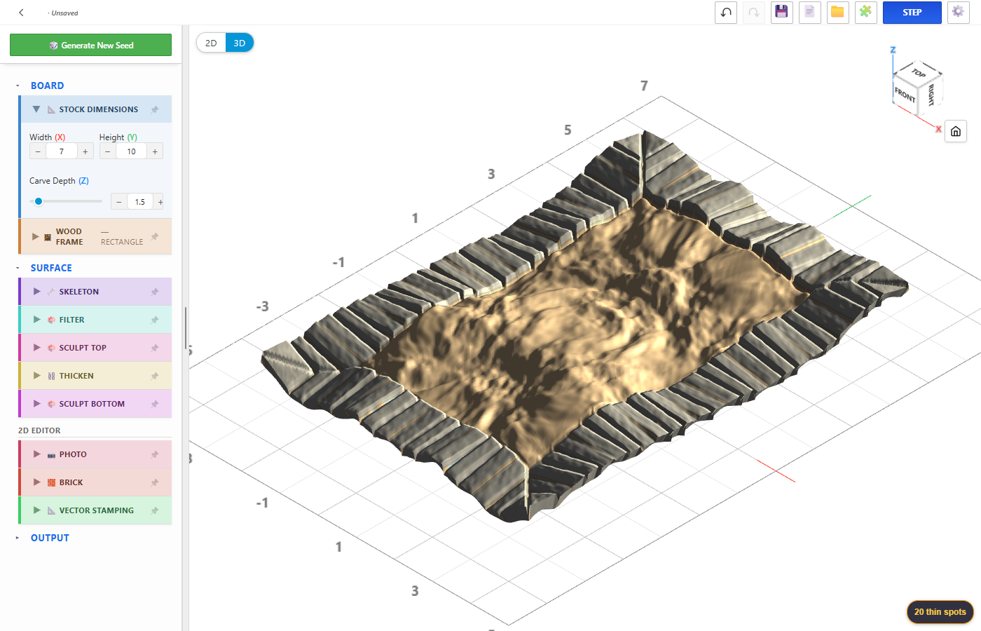Pin the Skeleton panel
Screen dimensions: 981x631
155,292
